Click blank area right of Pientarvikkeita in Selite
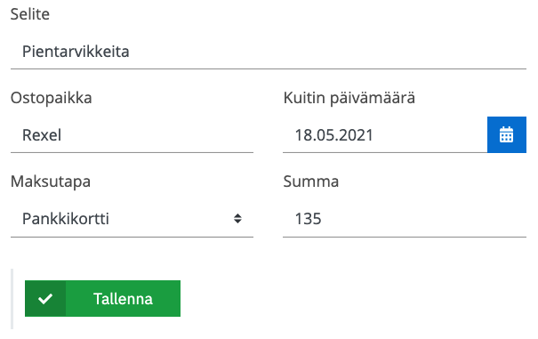This screenshot has width=538, height=339. click(x=327, y=52)
